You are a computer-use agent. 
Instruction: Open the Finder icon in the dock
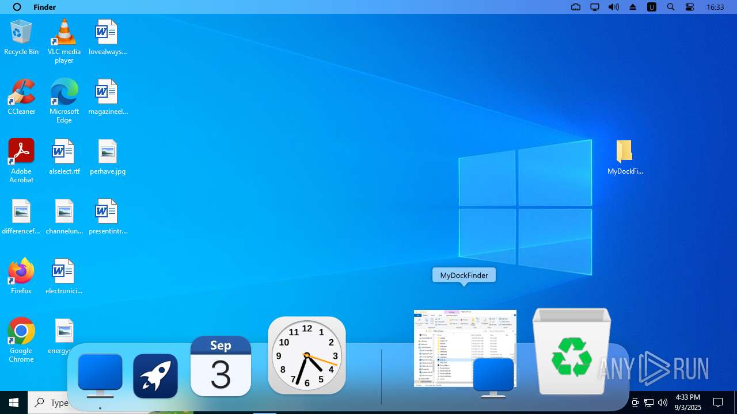[100, 376]
